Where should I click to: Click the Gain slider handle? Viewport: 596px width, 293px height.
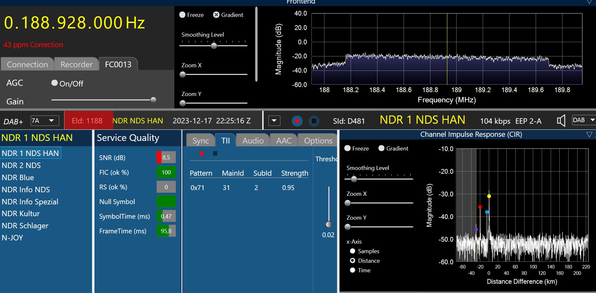tap(153, 100)
